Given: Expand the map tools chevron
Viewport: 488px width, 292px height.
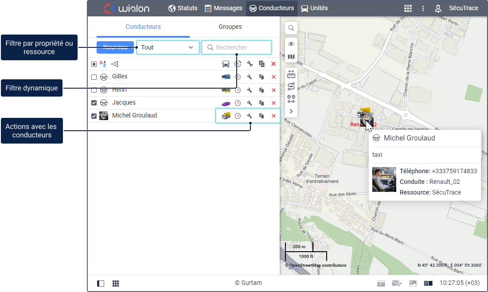Looking at the screenshot, I should click(291, 111).
